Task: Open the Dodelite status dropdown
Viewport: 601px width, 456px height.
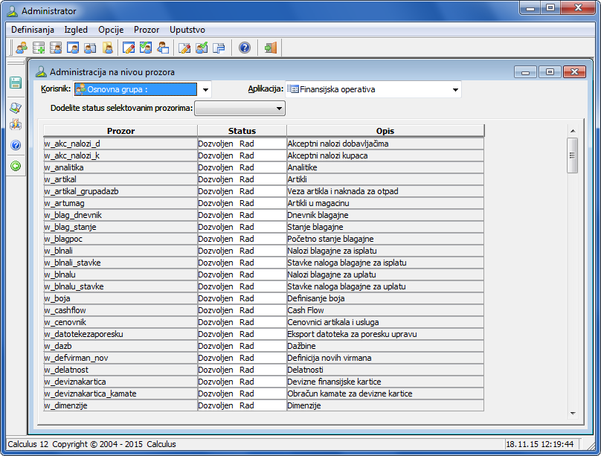Action: pos(279,109)
